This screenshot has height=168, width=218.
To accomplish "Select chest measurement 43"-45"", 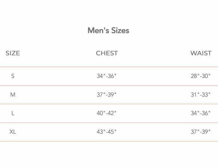I will 106,132.
